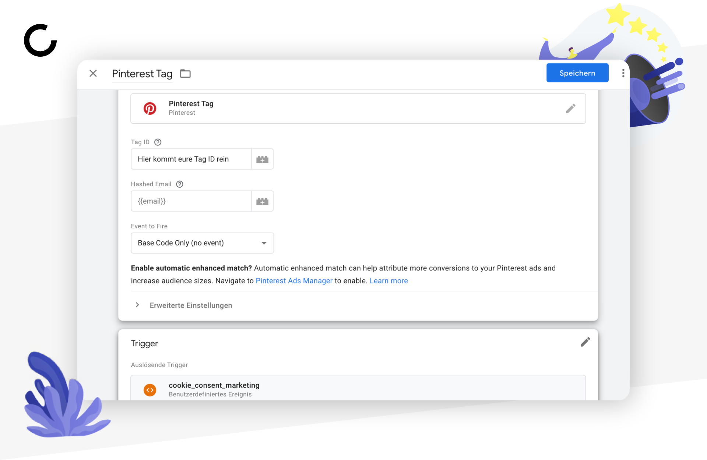Image resolution: width=707 pixels, height=460 pixels.
Task: Click the Speichern button
Action: (577, 73)
